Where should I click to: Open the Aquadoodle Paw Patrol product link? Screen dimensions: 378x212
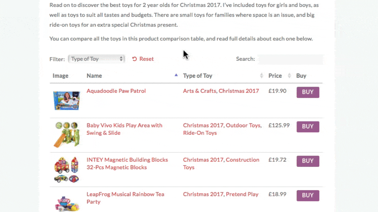(116, 91)
